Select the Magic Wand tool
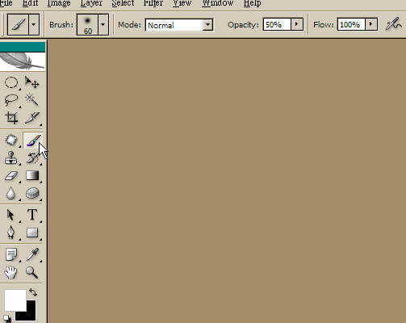Viewport: 406px width, 323px height. click(32, 100)
